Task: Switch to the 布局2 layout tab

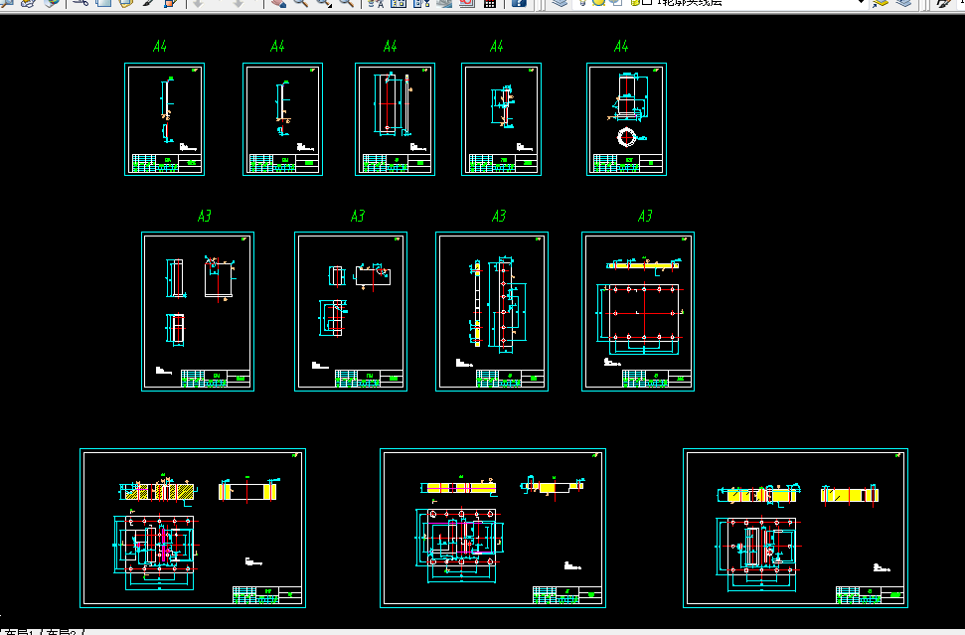Action: (63, 631)
